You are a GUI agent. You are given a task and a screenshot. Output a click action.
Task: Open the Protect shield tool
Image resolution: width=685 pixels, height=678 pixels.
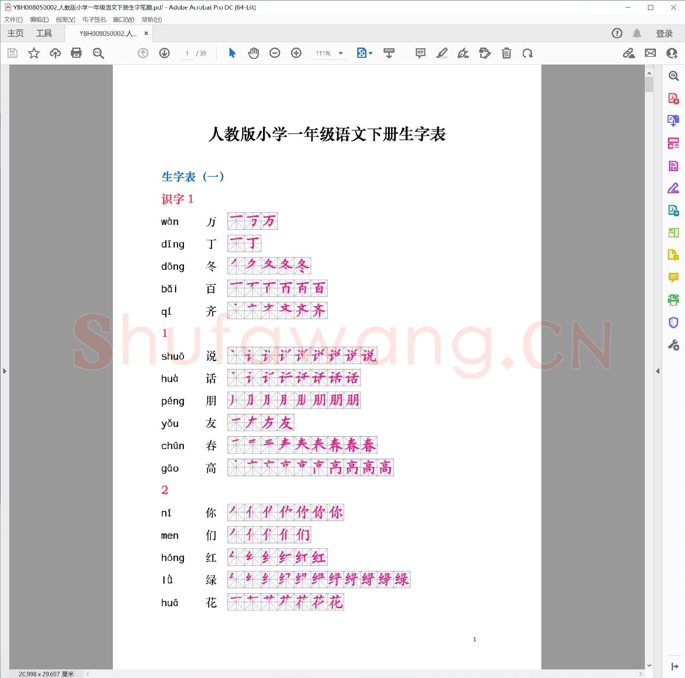[x=673, y=322]
